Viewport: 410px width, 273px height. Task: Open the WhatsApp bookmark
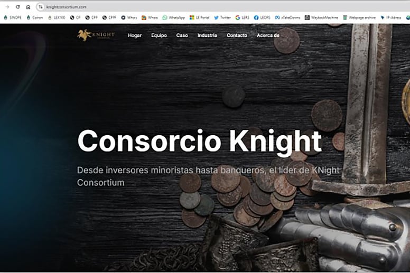(174, 17)
